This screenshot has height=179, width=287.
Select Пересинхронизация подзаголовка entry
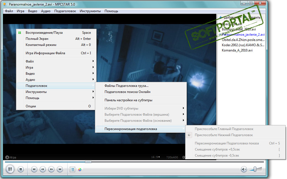(x=141, y=129)
